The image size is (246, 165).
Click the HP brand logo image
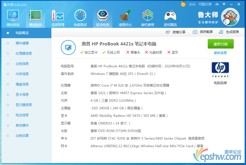(x=220, y=70)
